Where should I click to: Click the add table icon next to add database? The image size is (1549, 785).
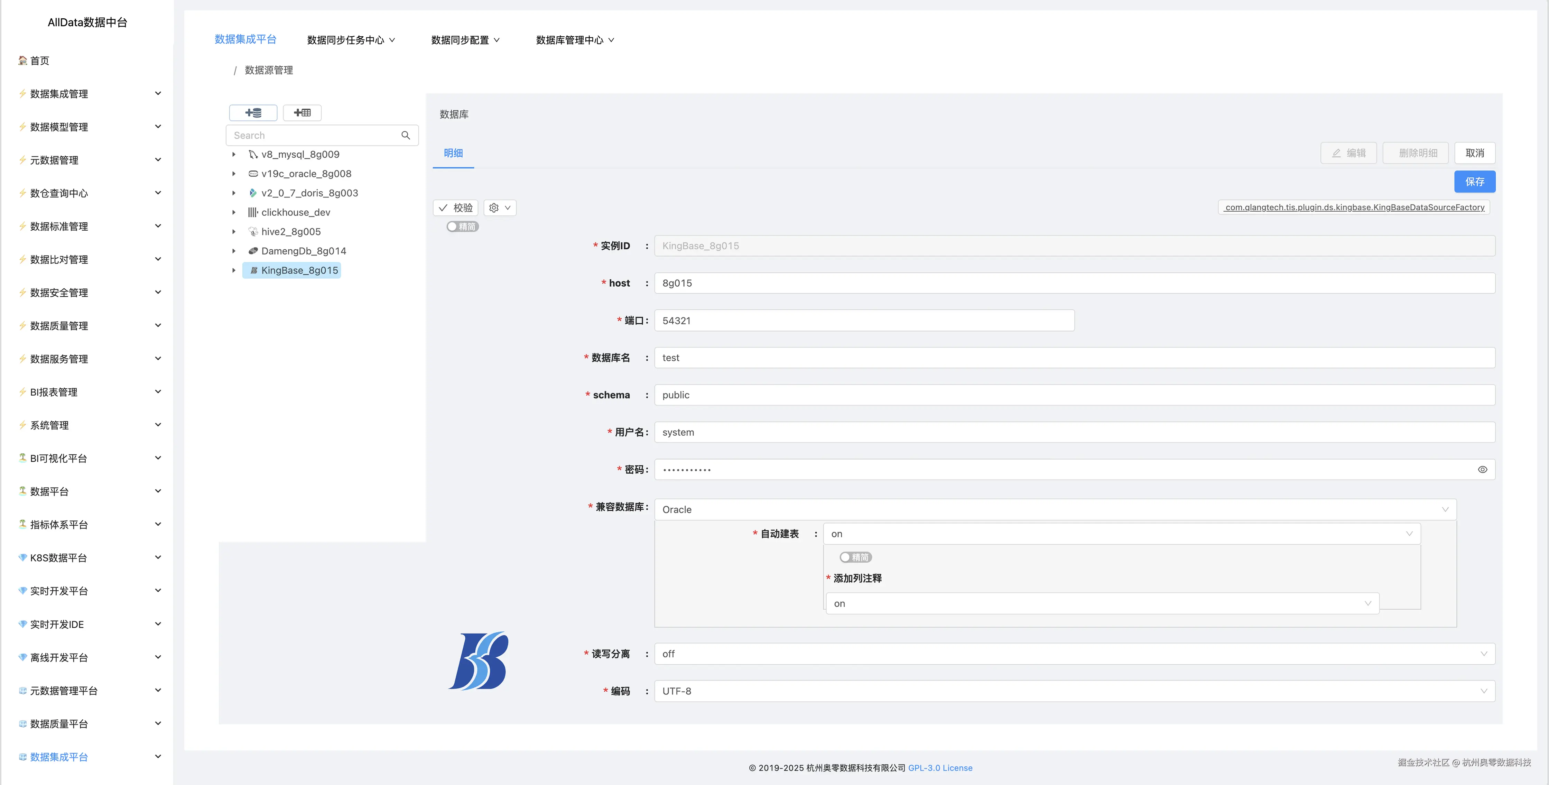[302, 112]
